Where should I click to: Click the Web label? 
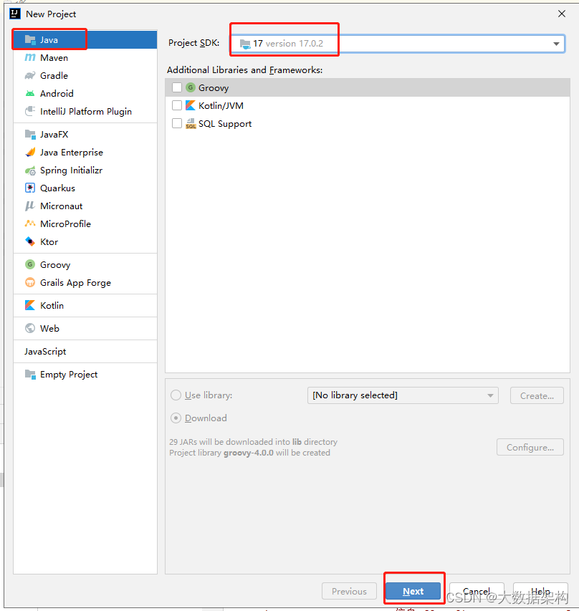point(50,329)
